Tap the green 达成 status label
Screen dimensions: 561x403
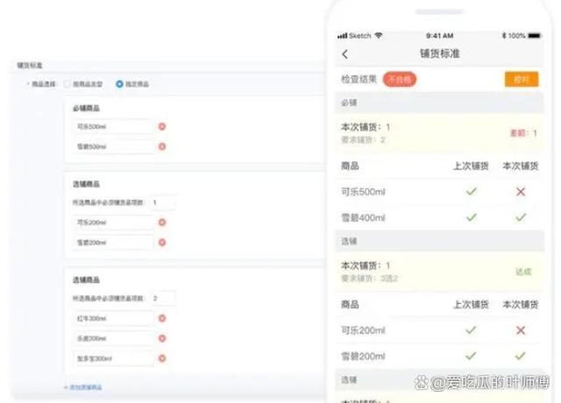[x=523, y=272]
